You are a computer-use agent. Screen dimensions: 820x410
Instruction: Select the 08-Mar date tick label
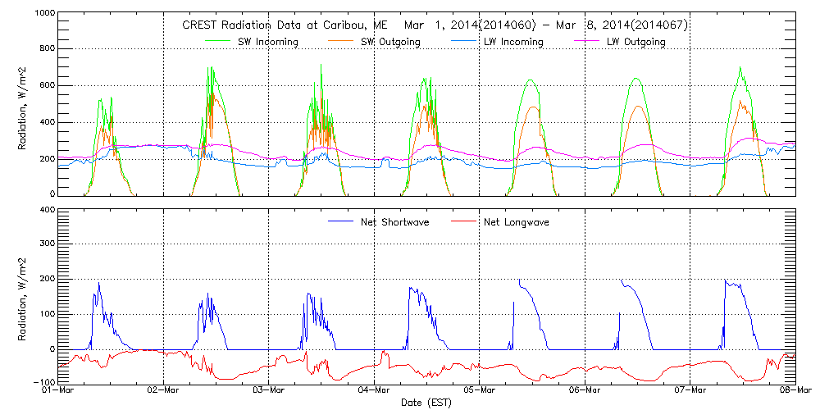(x=795, y=391)
